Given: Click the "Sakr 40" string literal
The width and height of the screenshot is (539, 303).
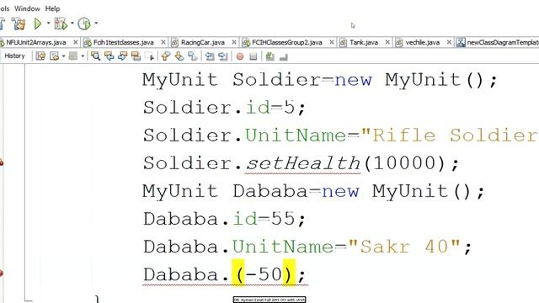Looking at the screenshot, I should point(404,247).
